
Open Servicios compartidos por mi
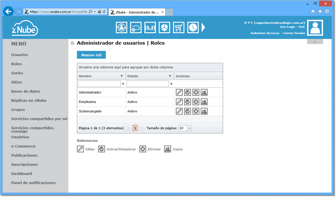pyautogui.click(x=39, y=119)
